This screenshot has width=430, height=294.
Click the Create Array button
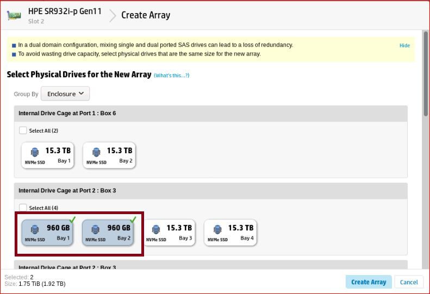tap(368, 282)
